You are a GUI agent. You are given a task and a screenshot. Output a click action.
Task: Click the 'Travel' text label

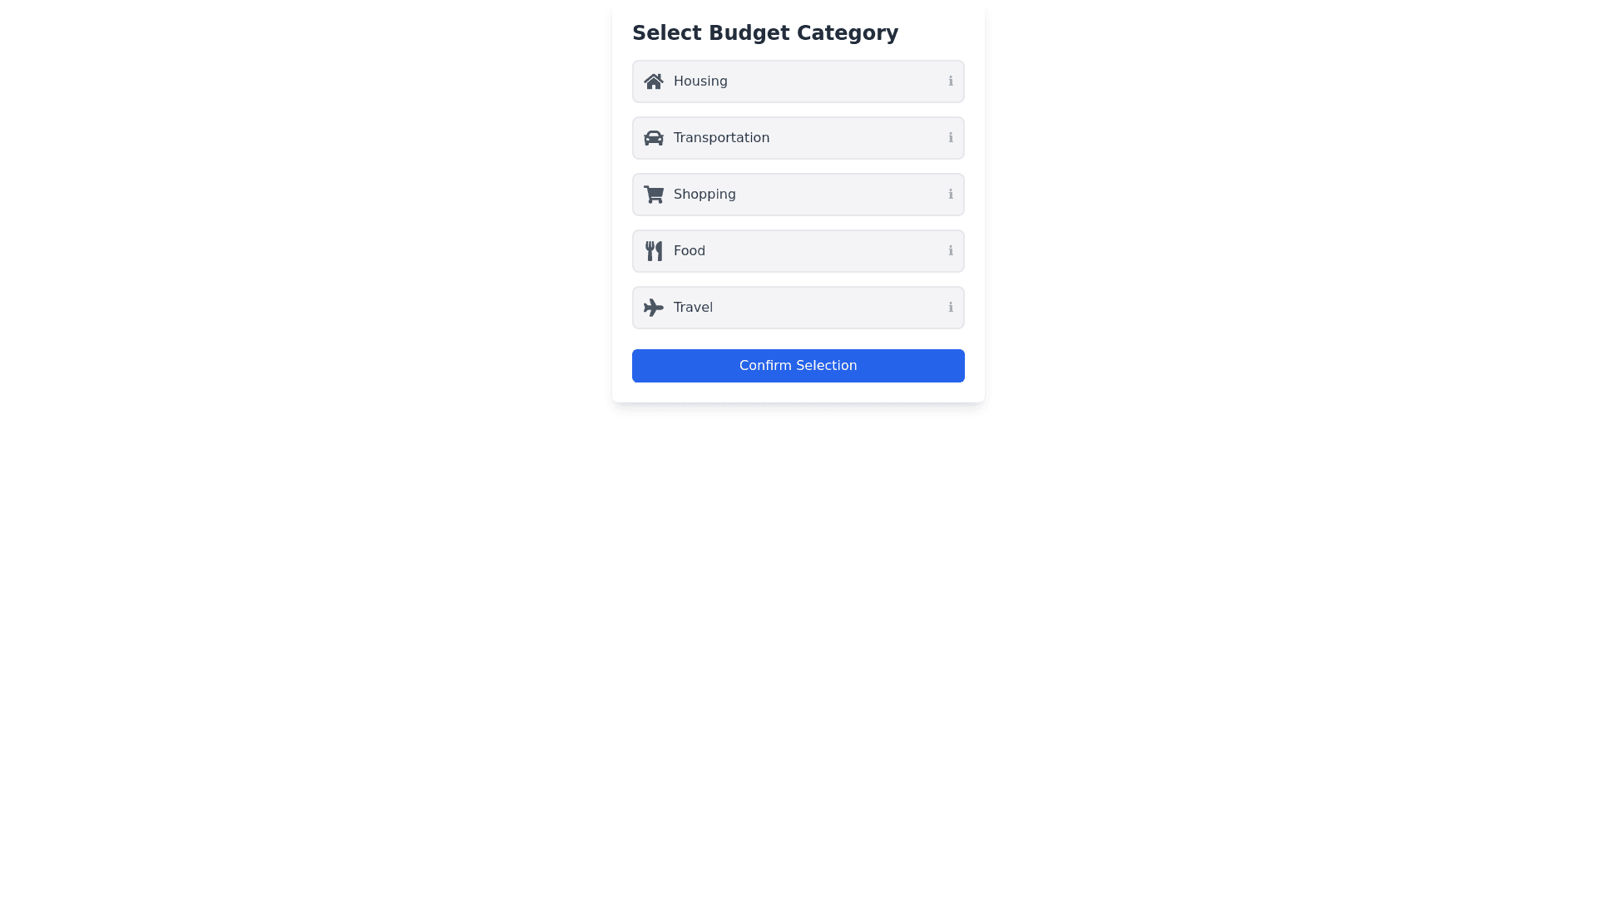pos(693,308)
